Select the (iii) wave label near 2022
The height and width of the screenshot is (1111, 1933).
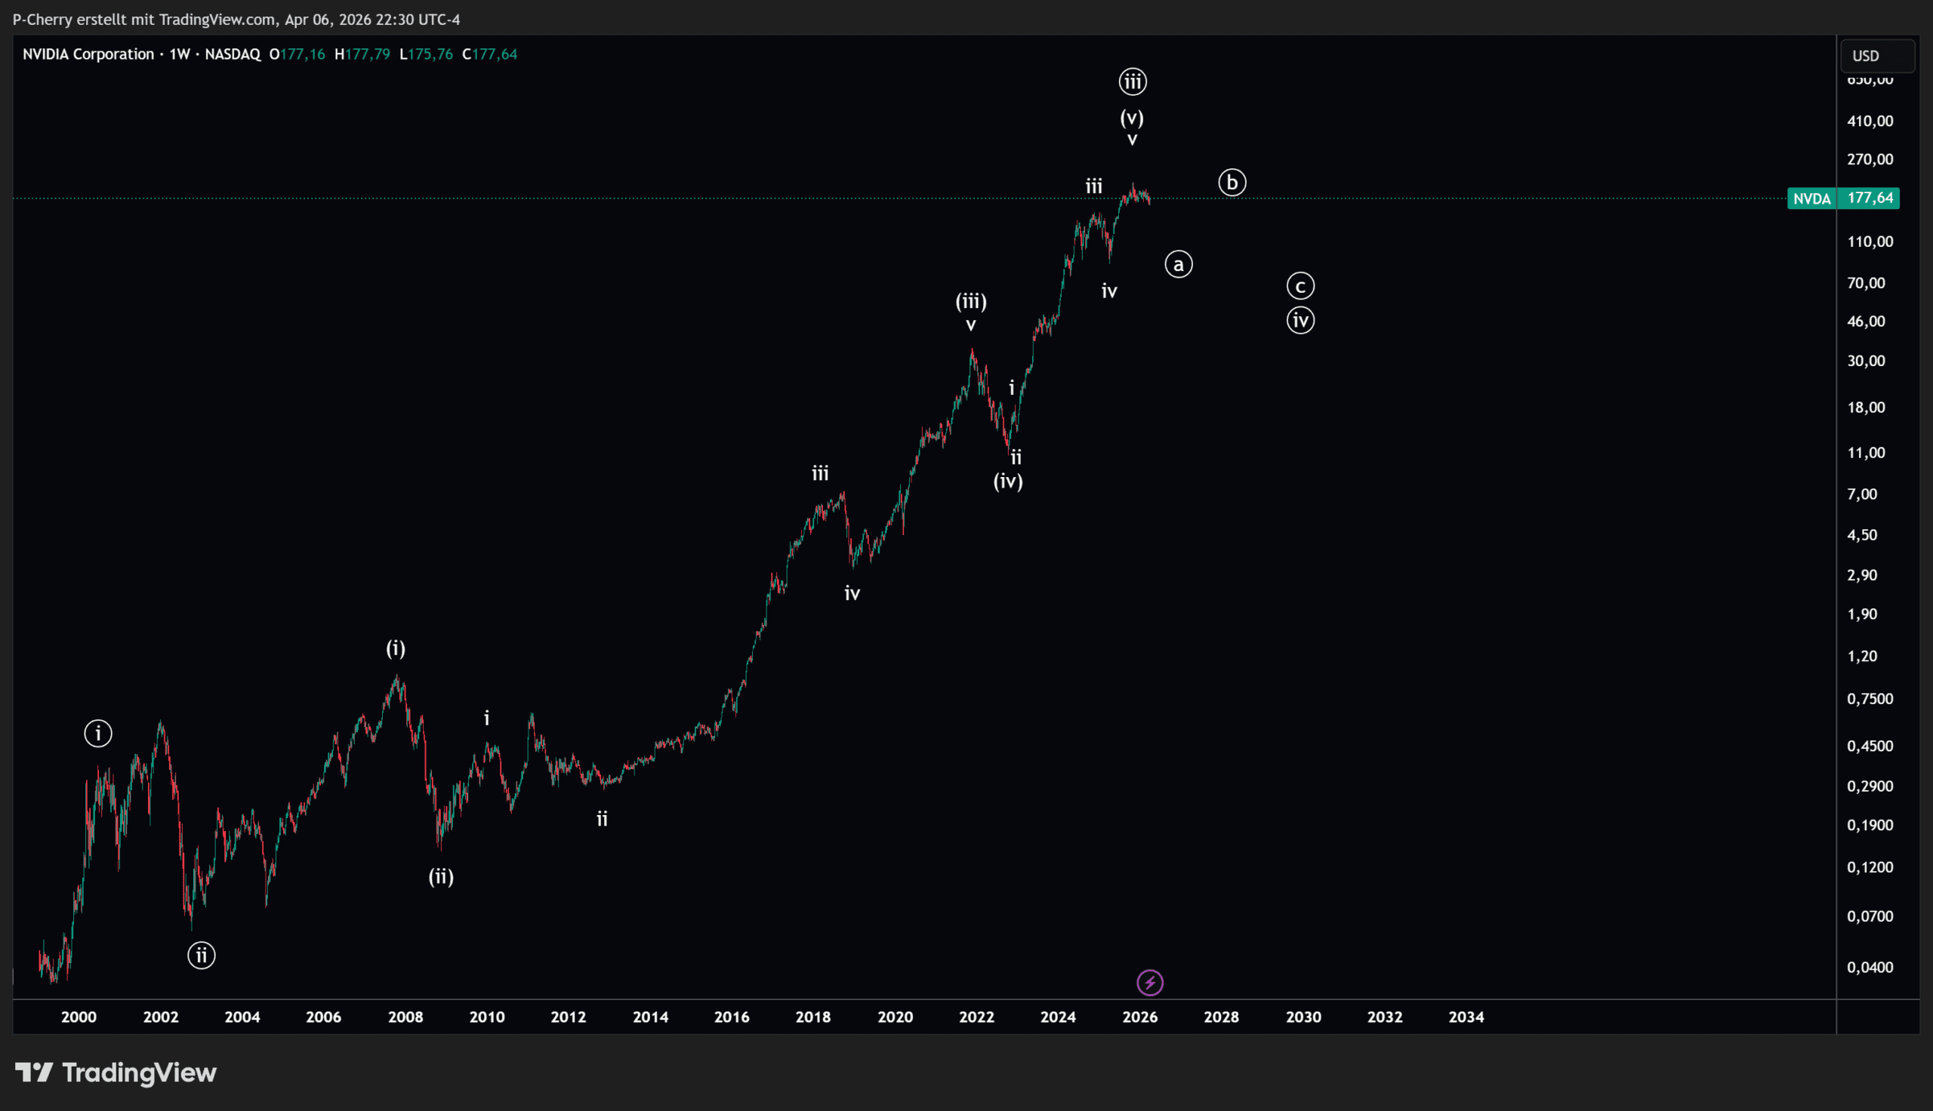click(971, 301)
